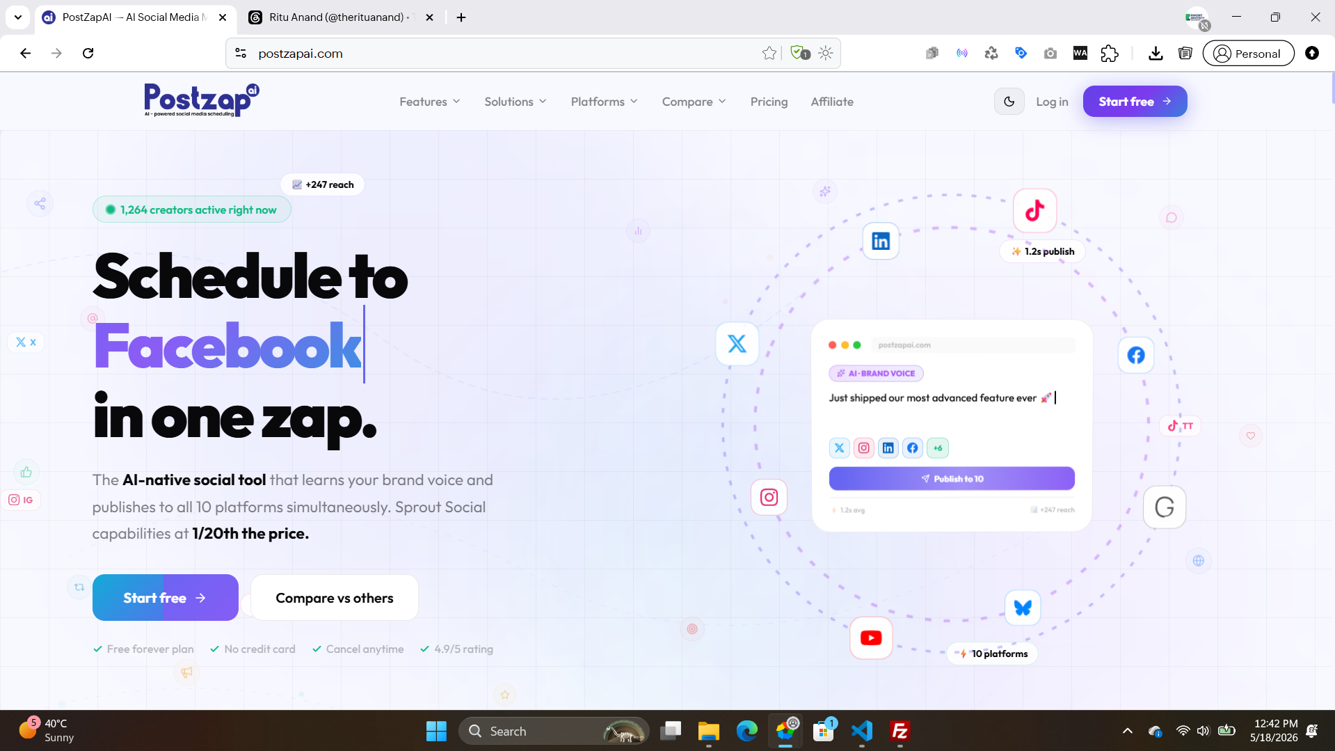Bookmark this page with the star icon
This screenshot has width=1335, height=751.
point(769,54)
